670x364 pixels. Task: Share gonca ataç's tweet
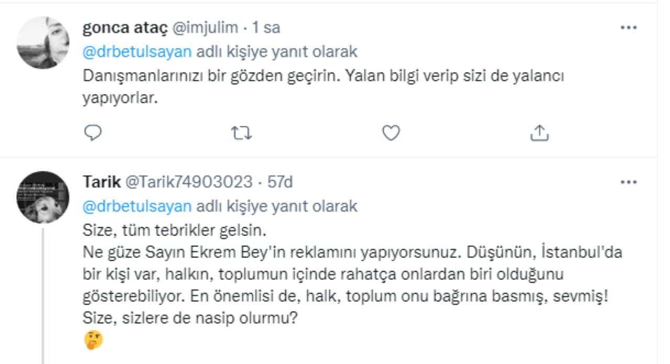[x=539, y=134]
